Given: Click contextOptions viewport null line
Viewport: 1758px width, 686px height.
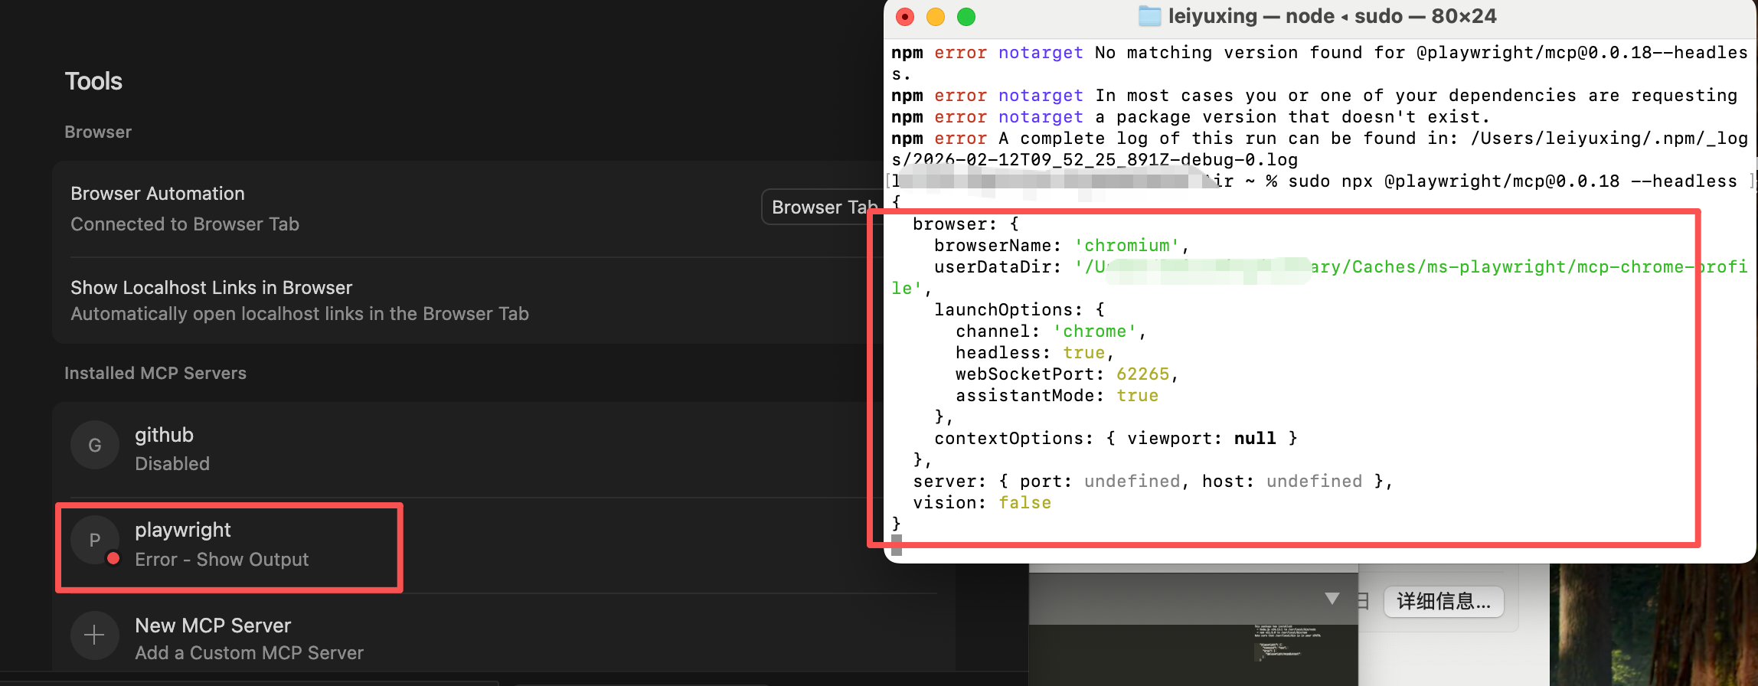Looking at the screenshot, I should [1116, 439].
